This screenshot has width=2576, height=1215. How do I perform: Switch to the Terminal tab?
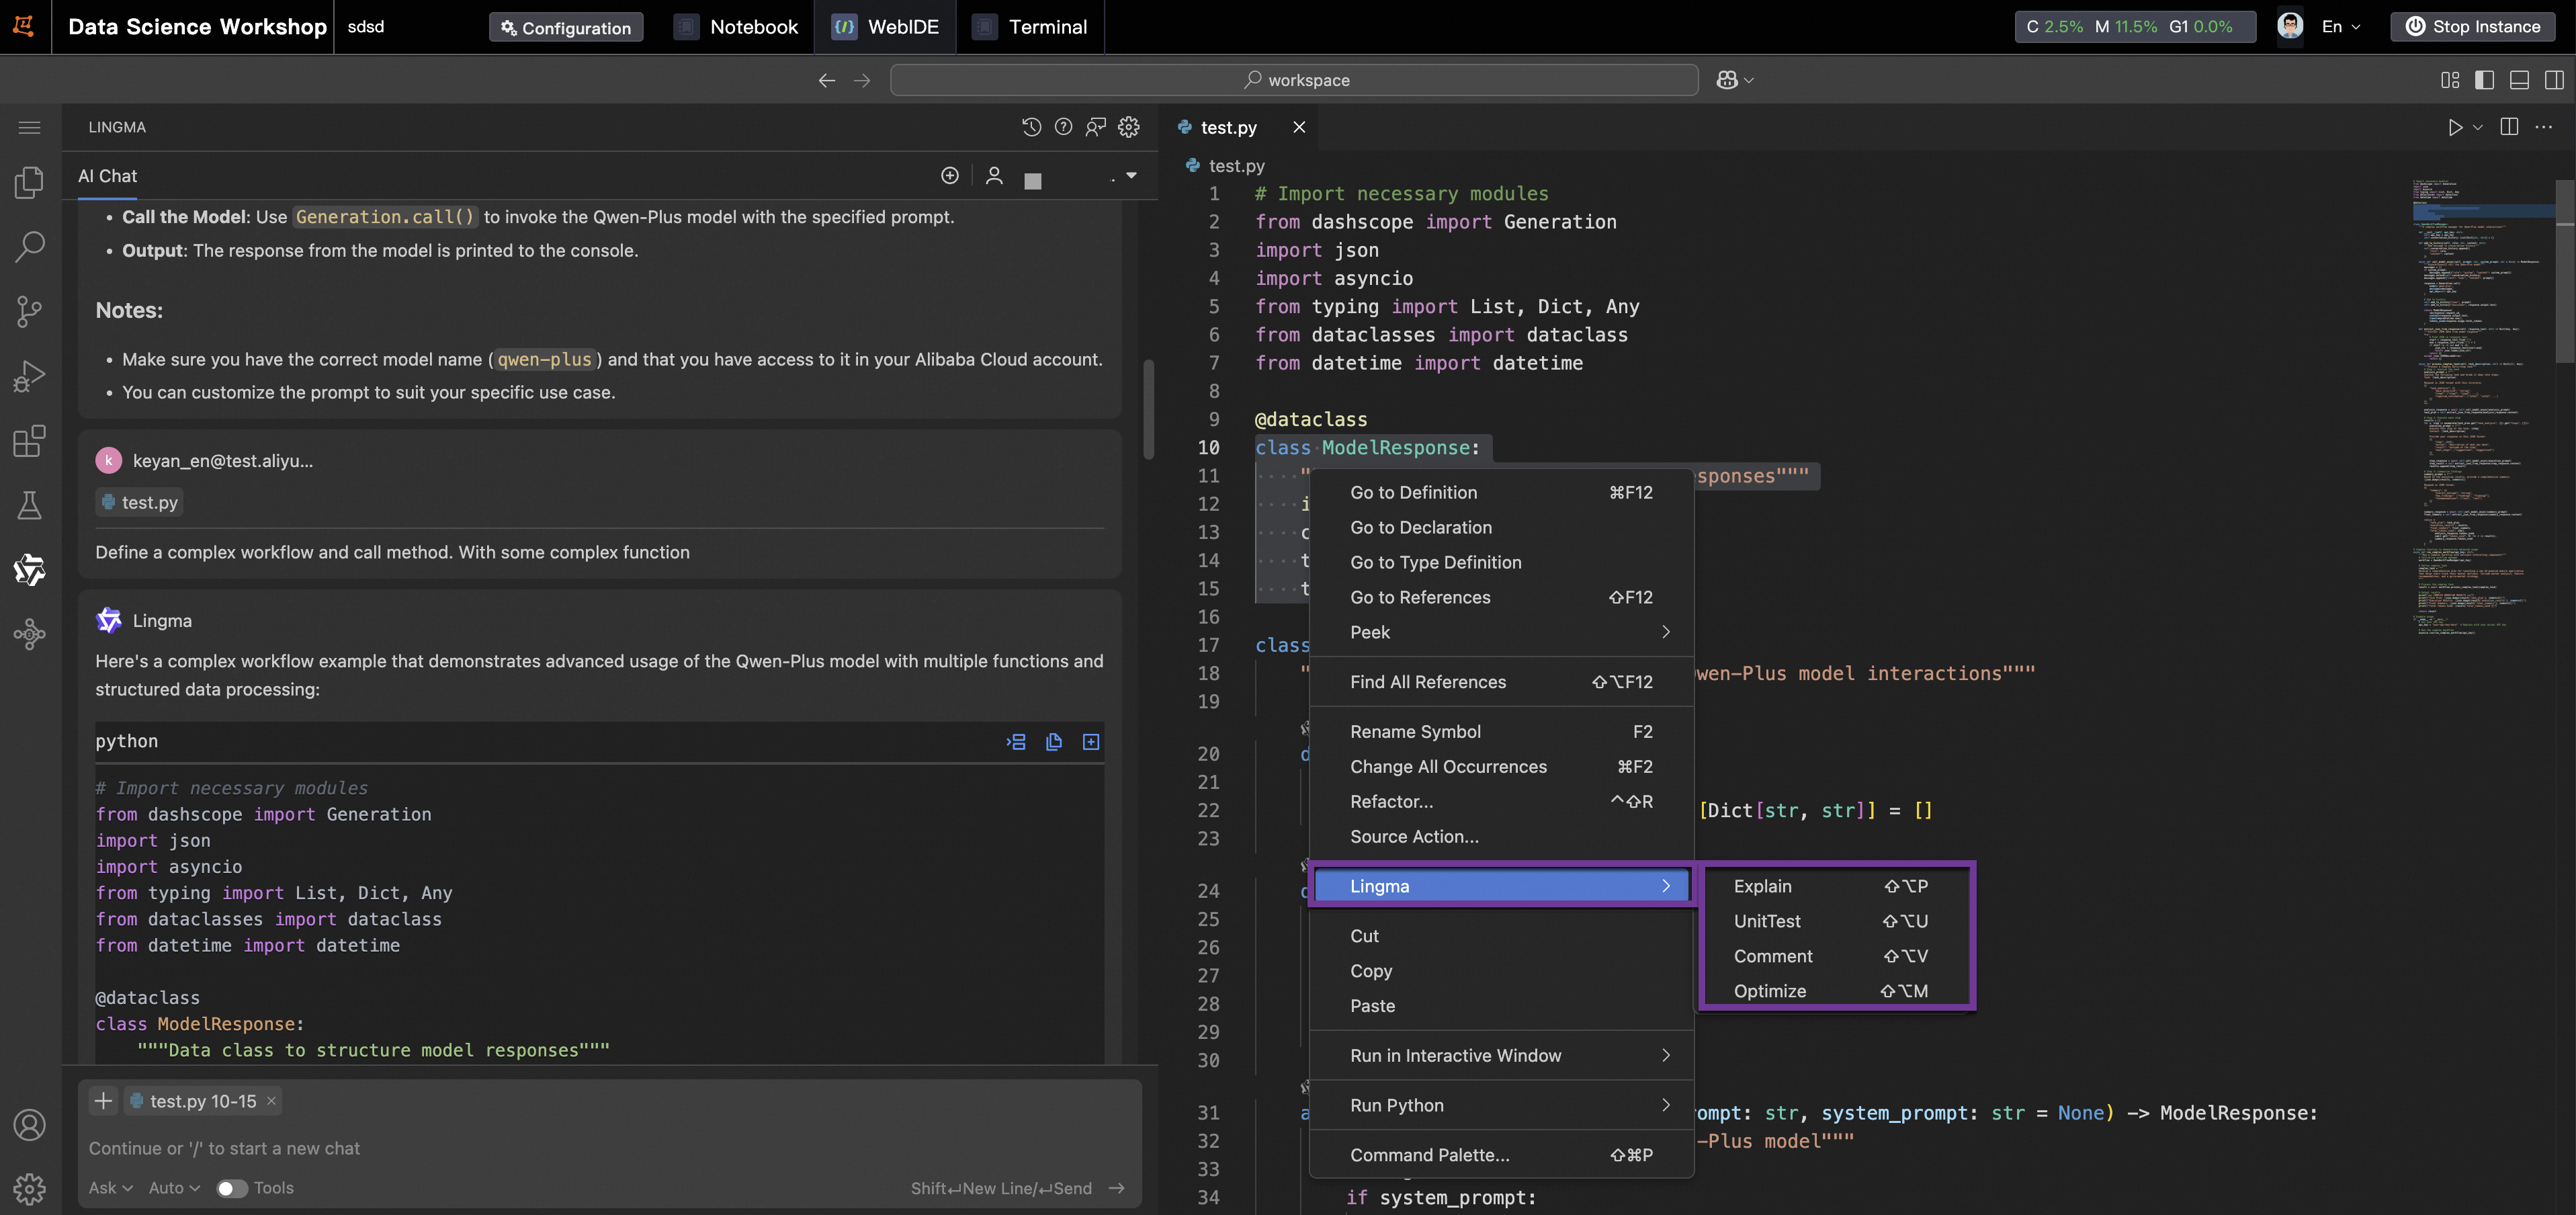click(x=1030, y=27)
